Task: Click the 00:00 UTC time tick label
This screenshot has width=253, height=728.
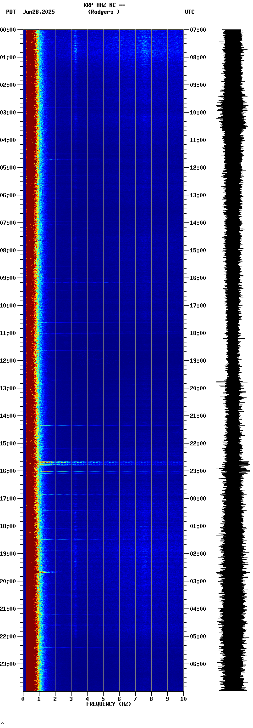Action: point(198,499)
